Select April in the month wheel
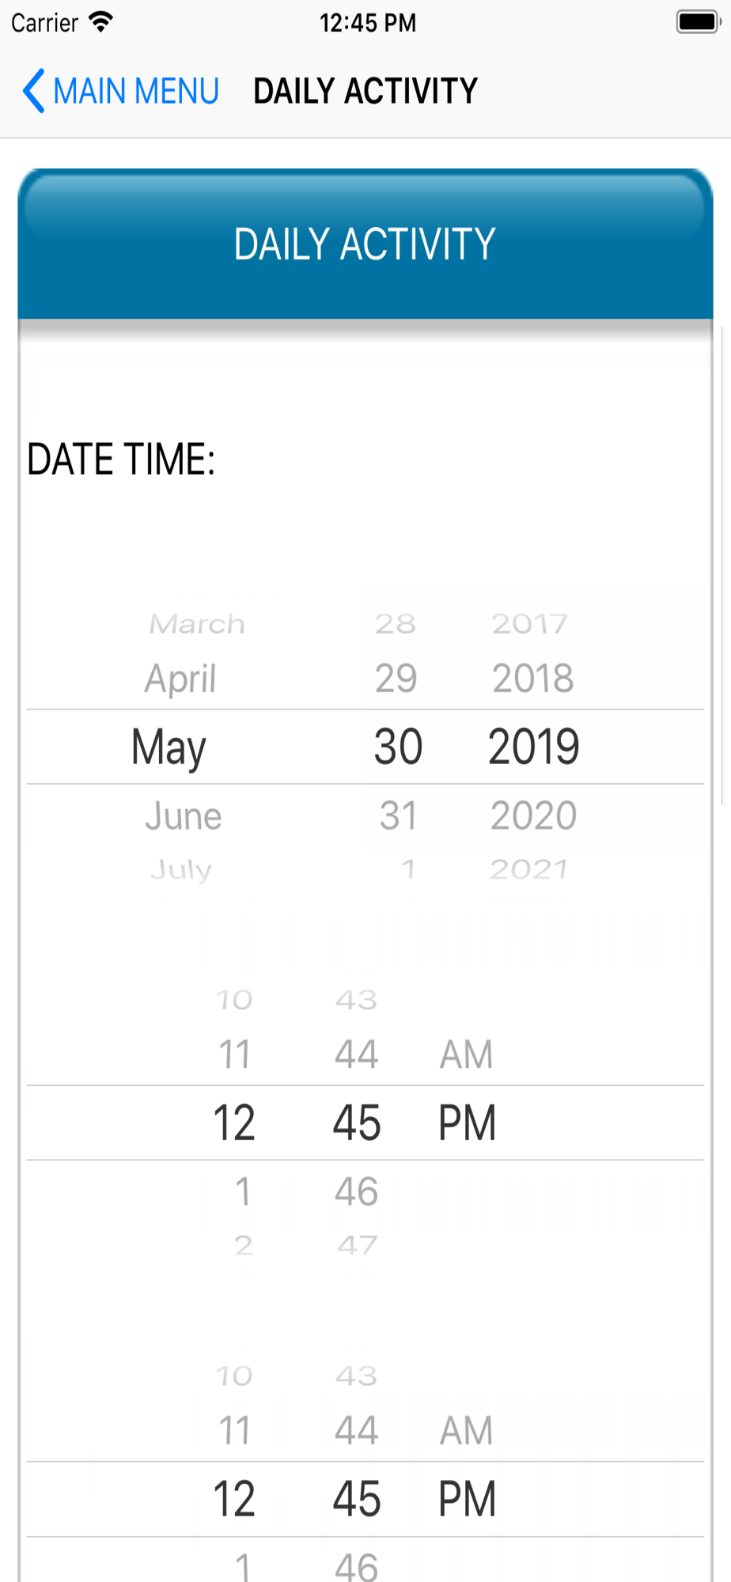731x1582 pixels. point(180,678)
